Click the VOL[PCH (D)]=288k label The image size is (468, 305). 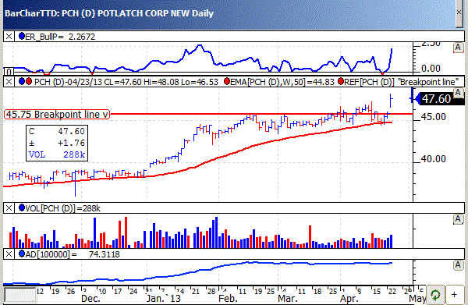click(63, 208)
